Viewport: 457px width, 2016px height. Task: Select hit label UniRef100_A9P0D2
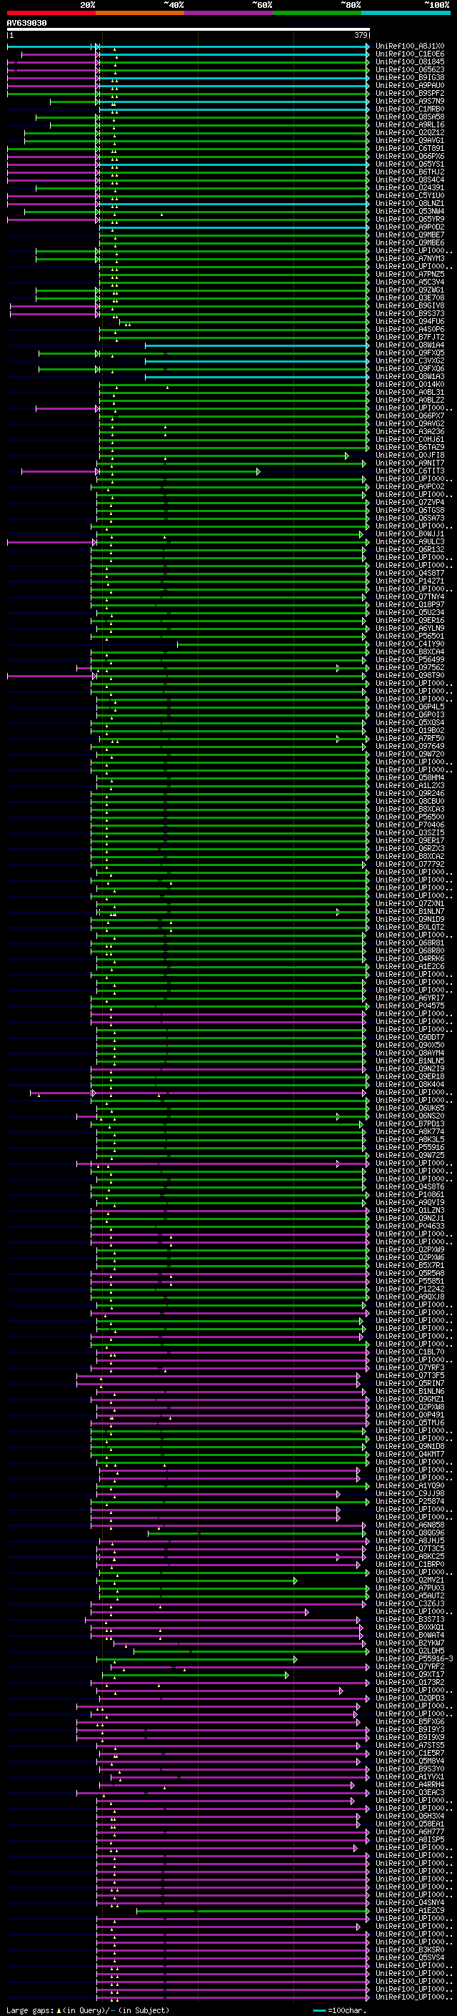410,227
